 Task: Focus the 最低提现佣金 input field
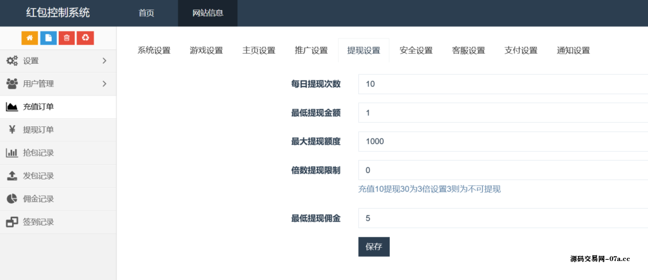click(x=503, y=218)
